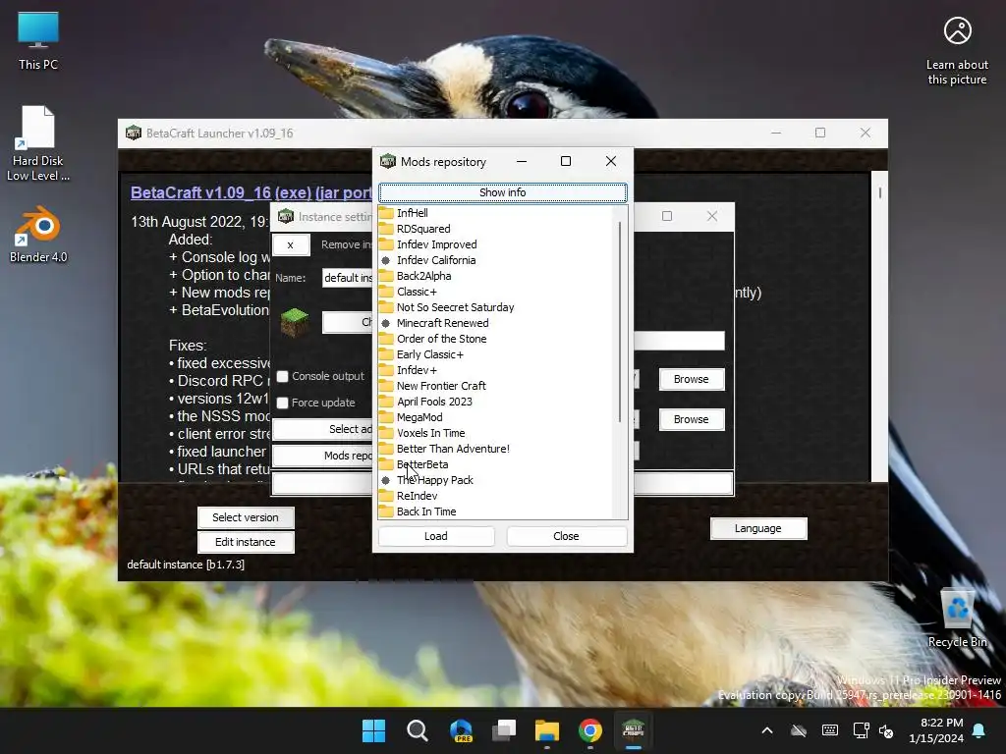Select the InfHell mod folder

[412, 213]
